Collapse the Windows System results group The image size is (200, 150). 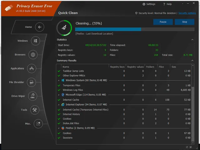coord(58,80)
